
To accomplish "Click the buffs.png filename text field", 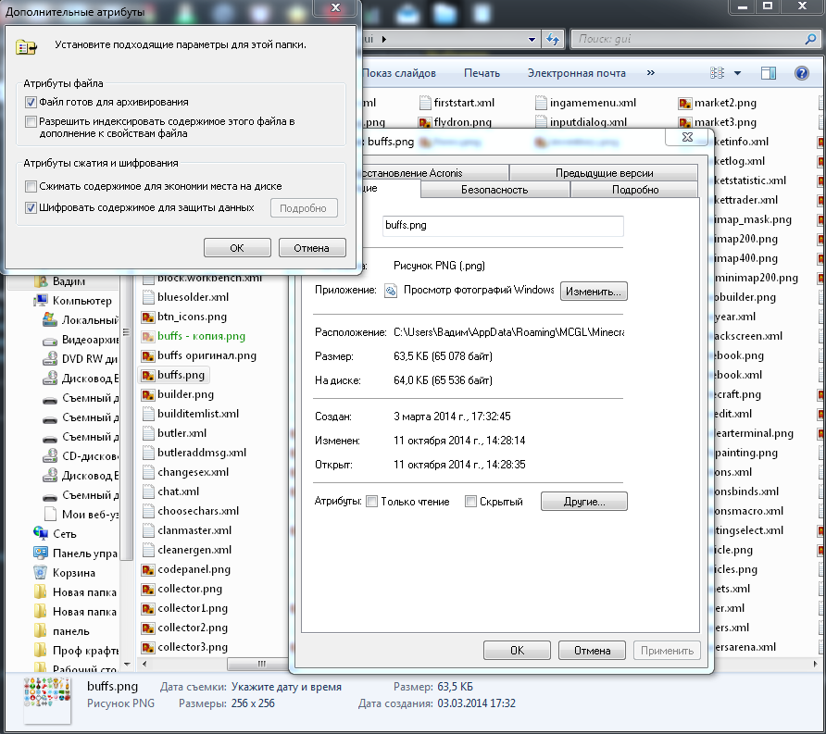I will pyautogui.click(x=502, y=225).
